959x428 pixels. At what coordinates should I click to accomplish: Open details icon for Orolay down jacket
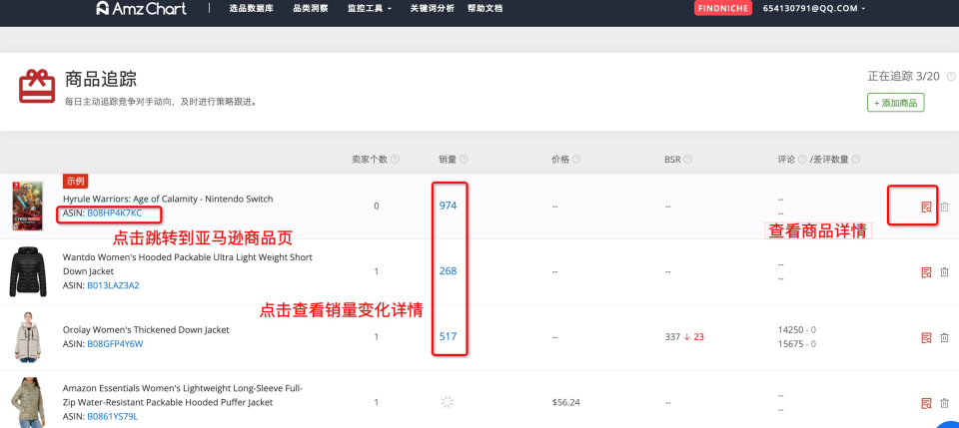(926, 337)
